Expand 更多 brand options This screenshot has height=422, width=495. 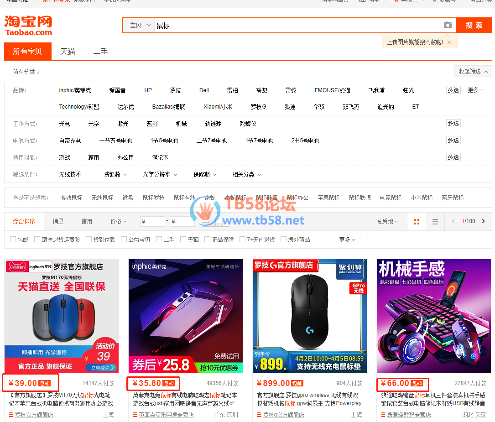tap(475, 90)
